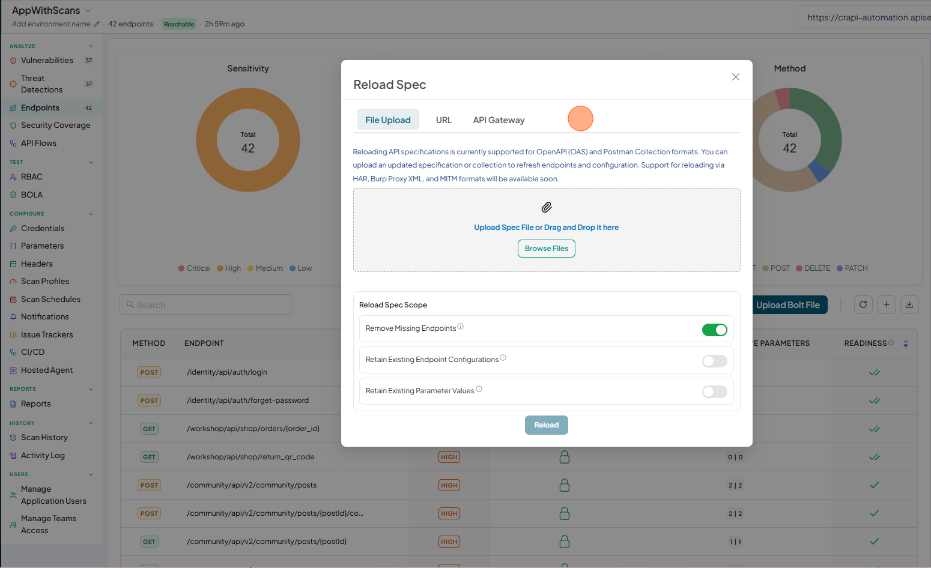Click the Scan Profiles icon
The image size is (931, 568).
[13, 282]
